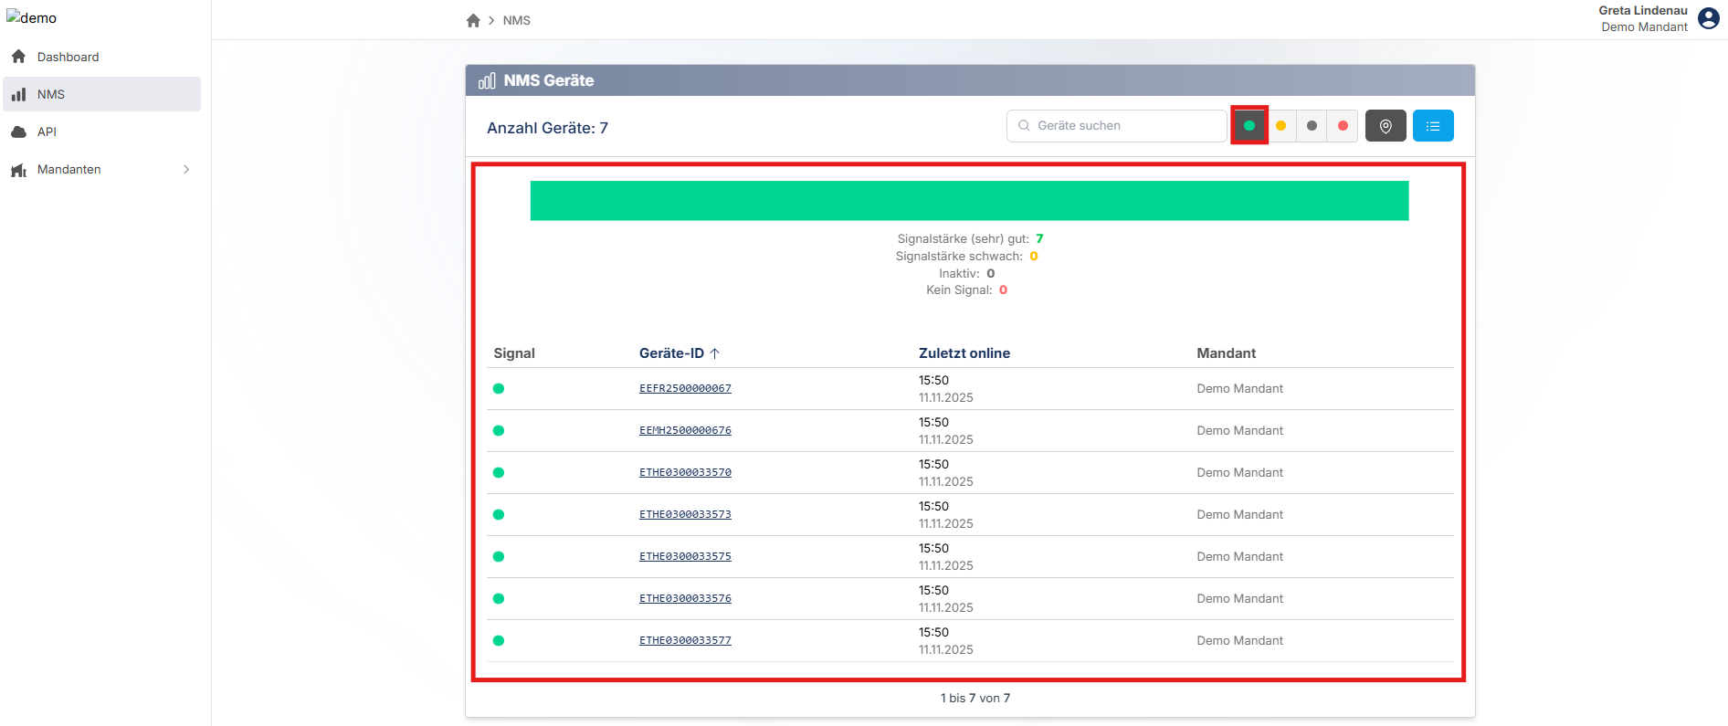Open the user profile avatar icon
Image resolution: width=1728 pixels, height=726 pixels.
[1708, 18]
